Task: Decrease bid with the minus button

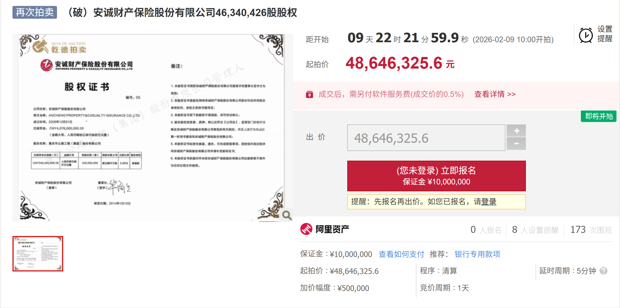Action: [x=516, y=144]
